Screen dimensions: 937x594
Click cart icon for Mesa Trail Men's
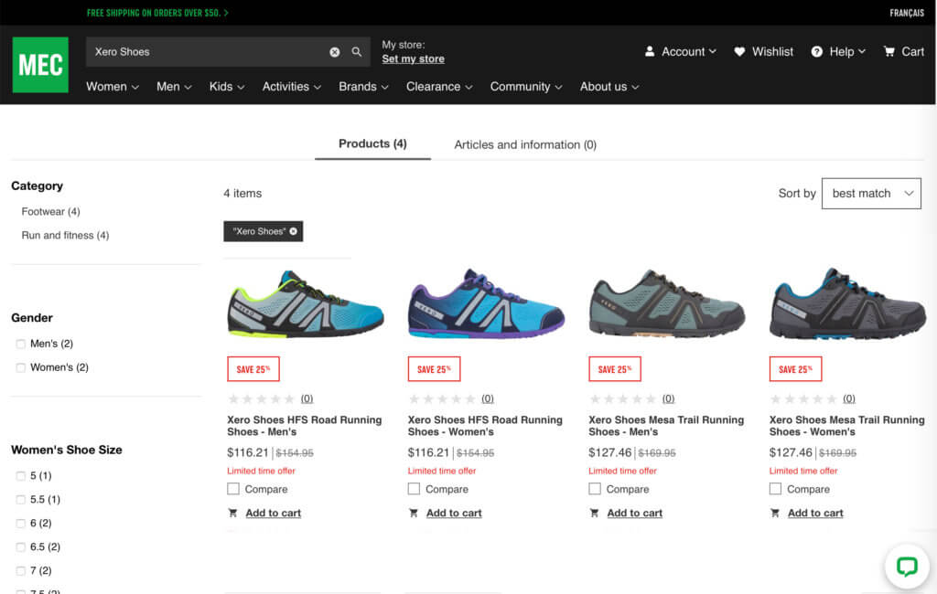click(594, 513)
